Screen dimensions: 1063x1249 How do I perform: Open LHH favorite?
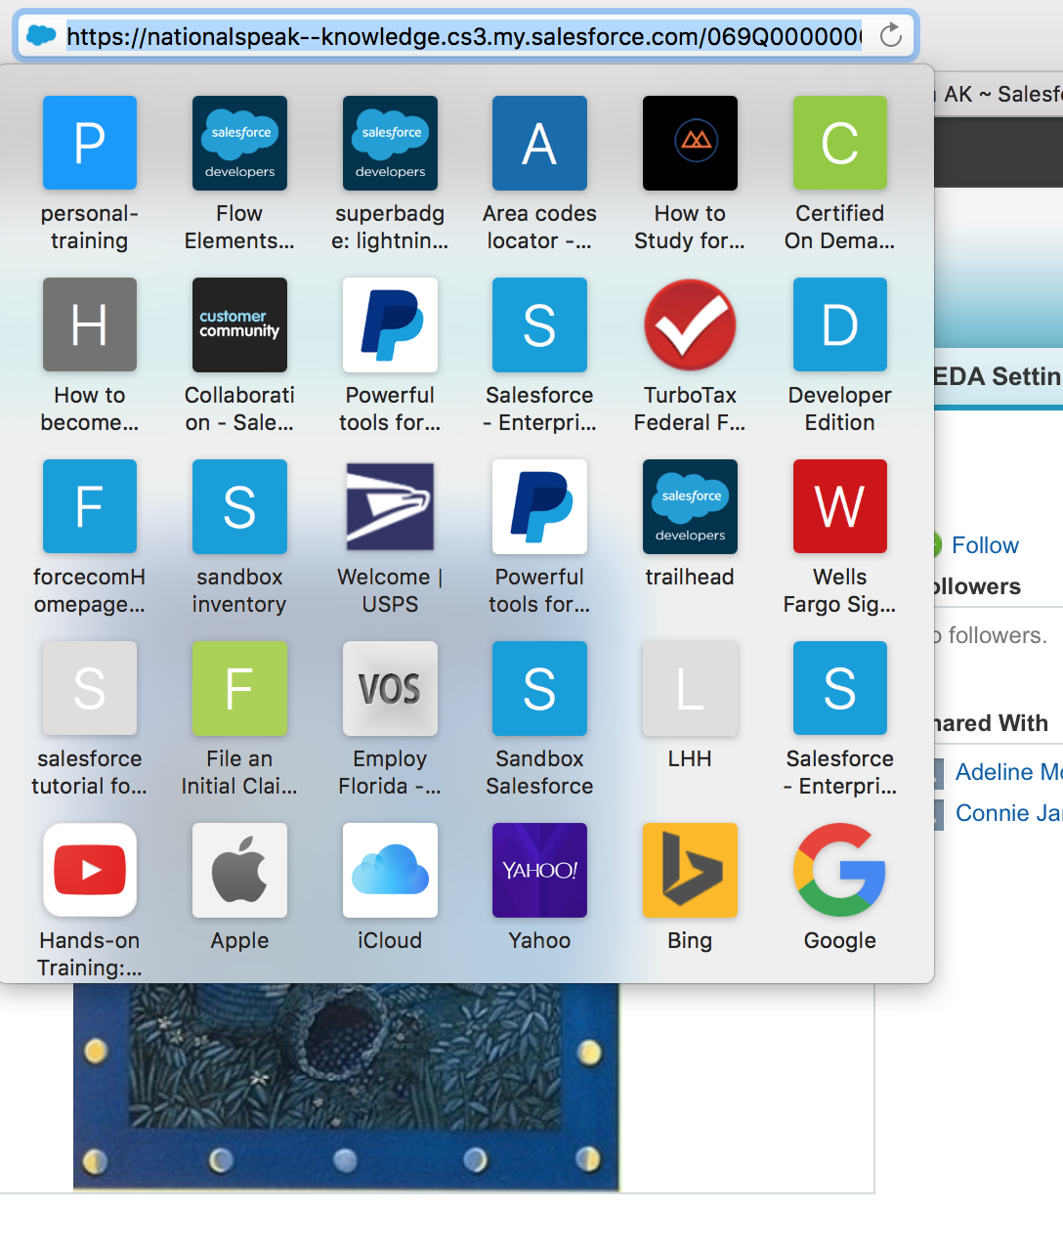(690, 688)
